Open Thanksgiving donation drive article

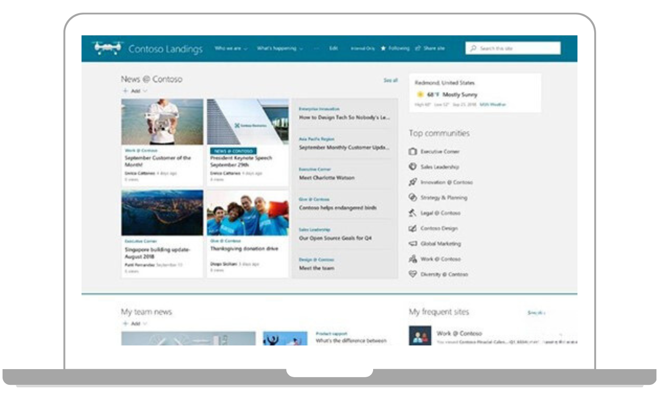244,249
